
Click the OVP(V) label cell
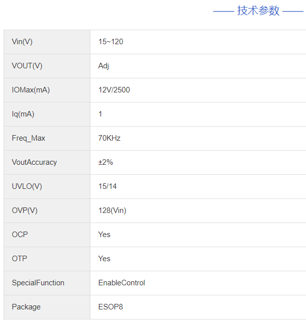pos(25,210)
